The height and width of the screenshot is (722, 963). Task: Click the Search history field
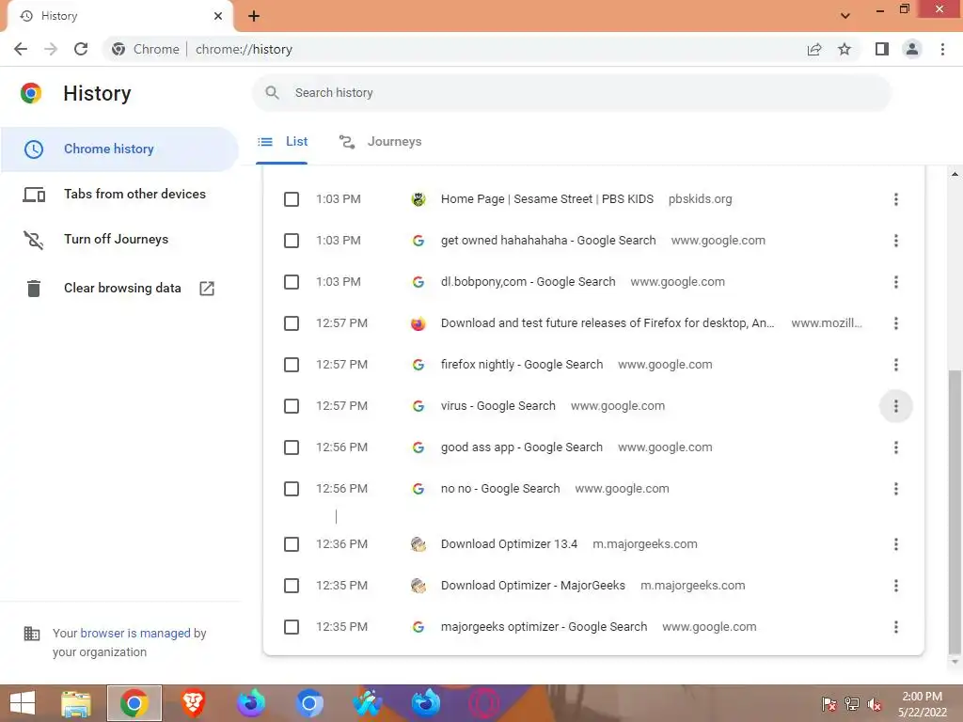[571, 93]
